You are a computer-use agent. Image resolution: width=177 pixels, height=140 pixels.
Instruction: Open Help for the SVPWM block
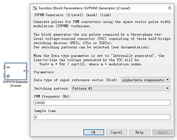[139, 132]
